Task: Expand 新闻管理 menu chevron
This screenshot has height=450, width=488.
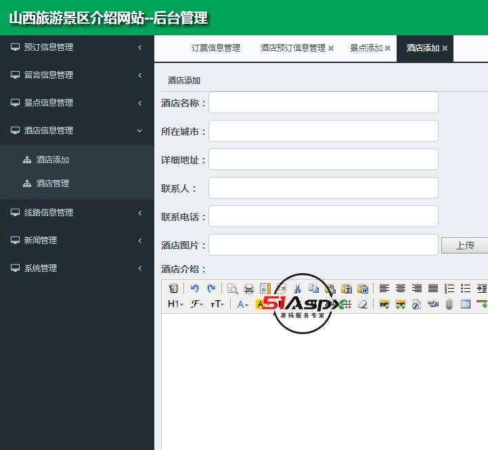Action: [140, 241]
